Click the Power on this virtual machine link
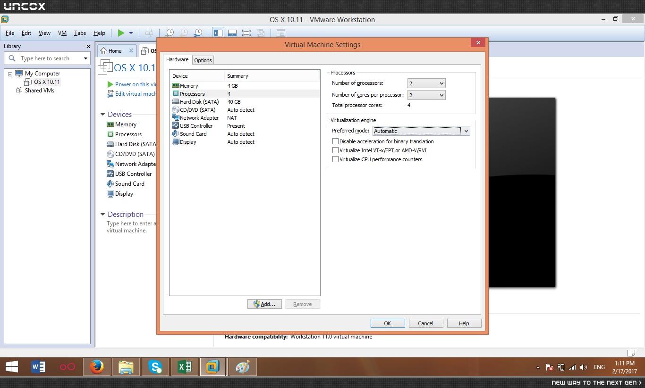645x388 pixels. pyautogui.click(x=136, y=84)
